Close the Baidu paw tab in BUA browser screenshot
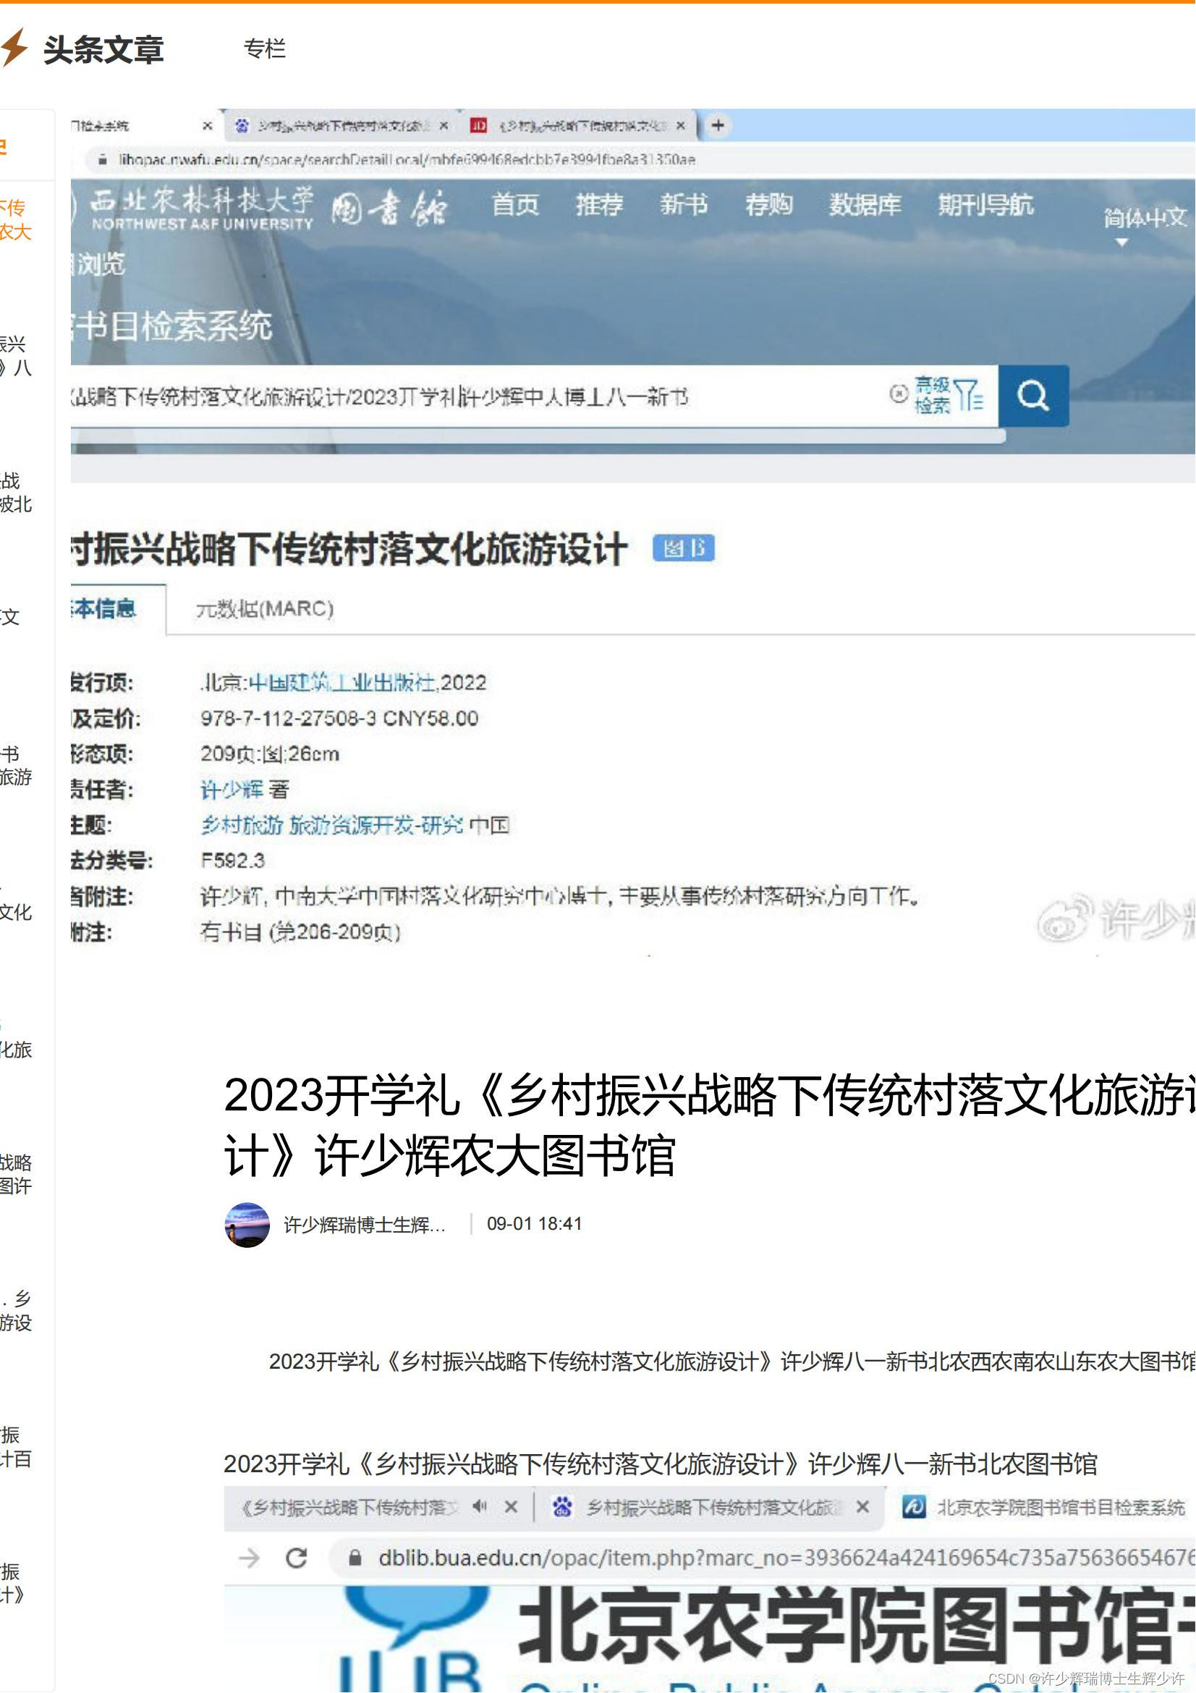 [862, 1507]
